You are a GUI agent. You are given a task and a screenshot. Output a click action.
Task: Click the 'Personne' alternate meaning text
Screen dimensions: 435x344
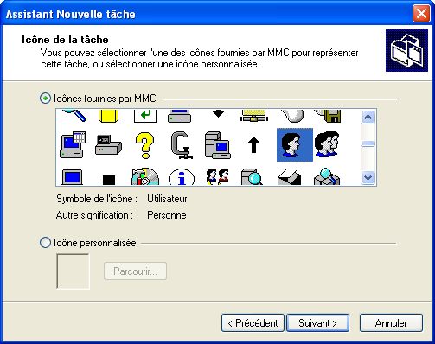[167, 215]
